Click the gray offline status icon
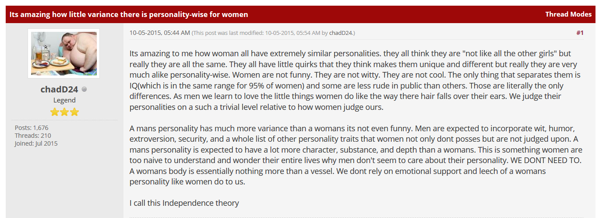The width and height of the screenshot is (599, 218). click(x=85, y=89)
